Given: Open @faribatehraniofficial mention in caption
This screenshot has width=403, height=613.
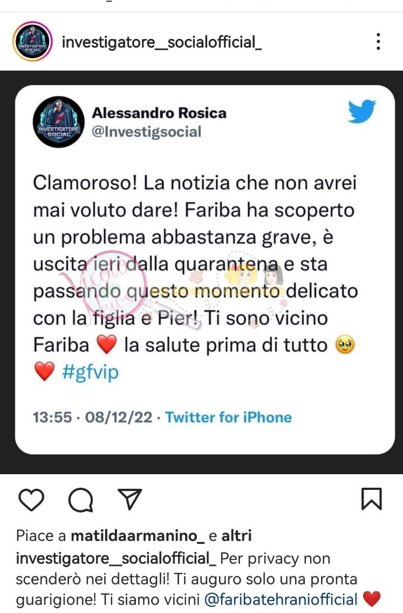Looking at the screenshot, I should [x=281, y=599].
